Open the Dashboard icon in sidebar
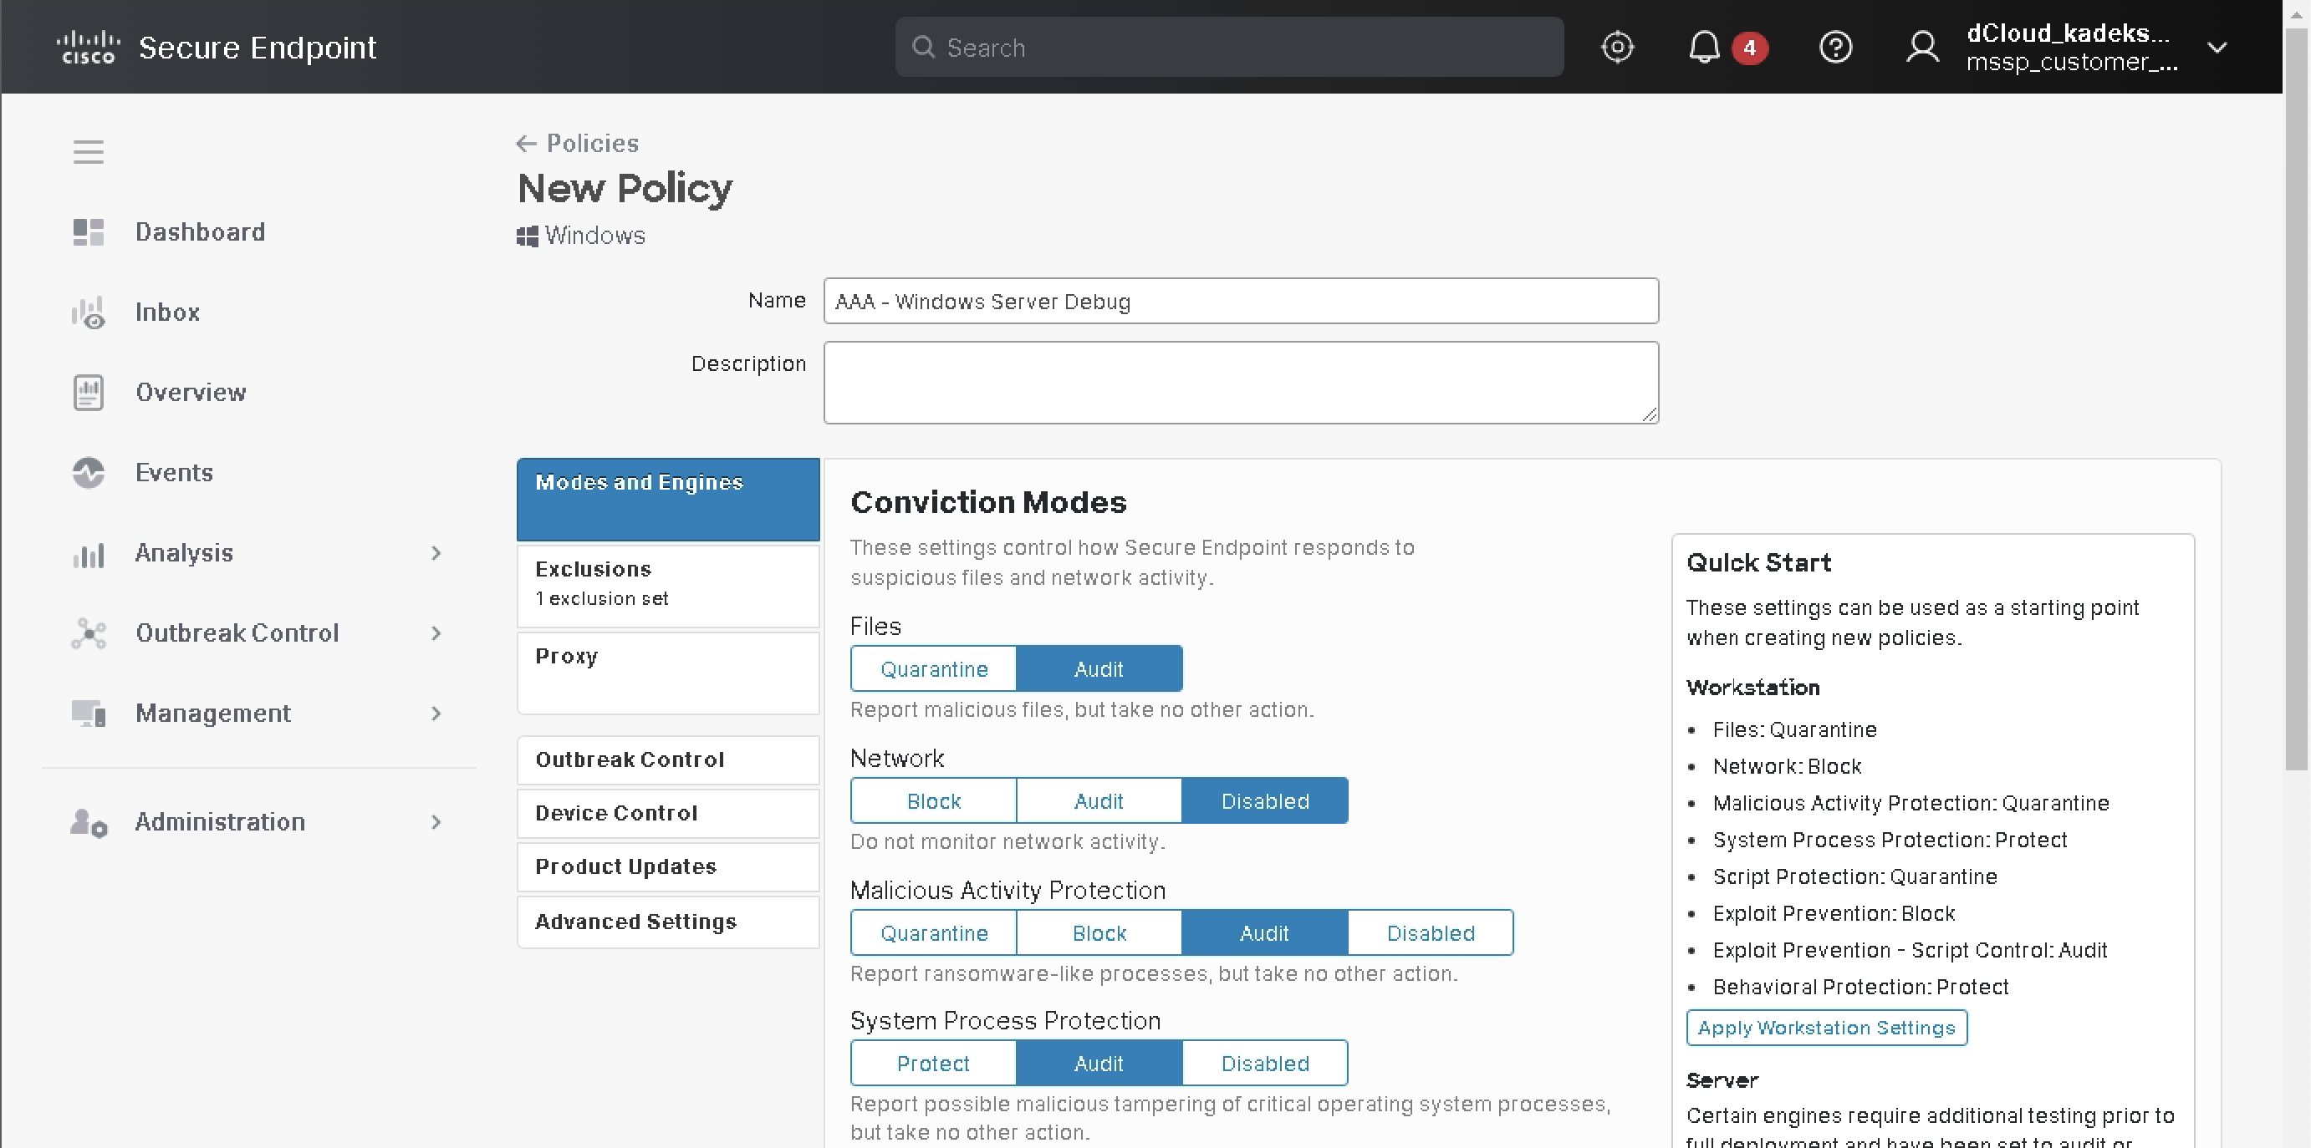 click(x=88, y=232)
